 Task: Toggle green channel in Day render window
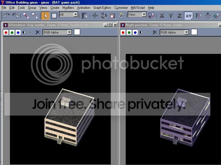click(12, 32)
